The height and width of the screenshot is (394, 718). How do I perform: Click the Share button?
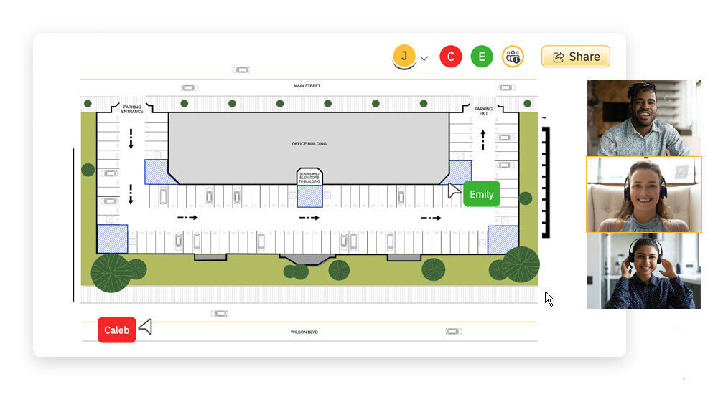(x=576, y=57)
